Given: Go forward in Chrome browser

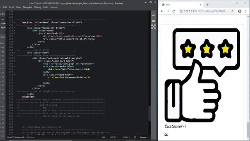Looking at the screenshot, I should 168,11.
